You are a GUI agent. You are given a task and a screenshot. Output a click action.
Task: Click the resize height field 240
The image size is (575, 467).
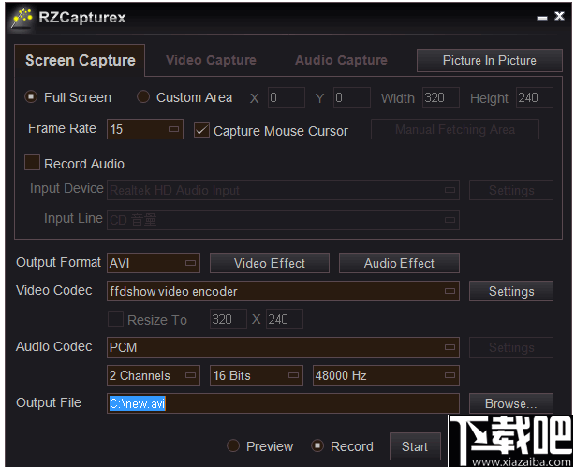pos(284,319)
